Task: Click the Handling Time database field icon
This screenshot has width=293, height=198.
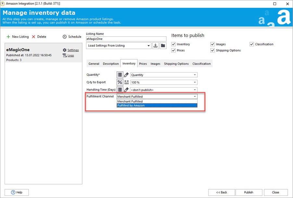Action: click(120, 90)
